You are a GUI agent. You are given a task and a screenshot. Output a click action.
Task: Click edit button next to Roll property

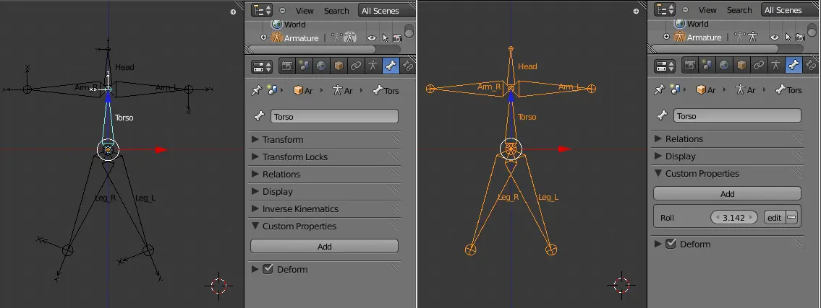(774, 217)
